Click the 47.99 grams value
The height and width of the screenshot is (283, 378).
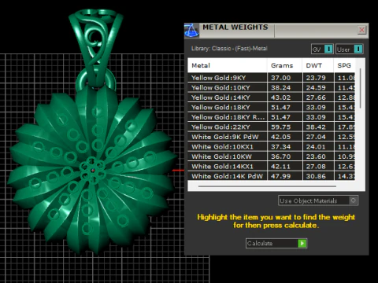[281, 176]
